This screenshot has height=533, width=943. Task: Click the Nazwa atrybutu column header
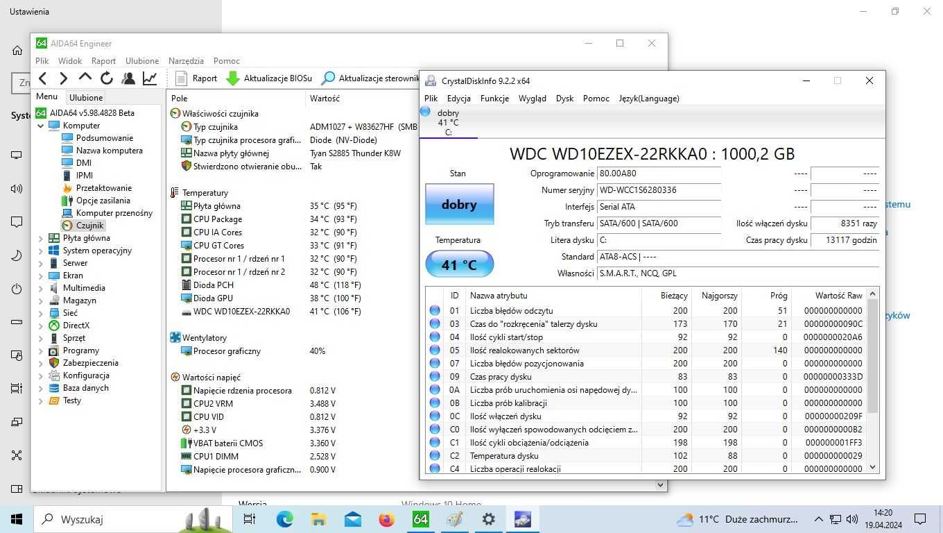coord(553,296)
